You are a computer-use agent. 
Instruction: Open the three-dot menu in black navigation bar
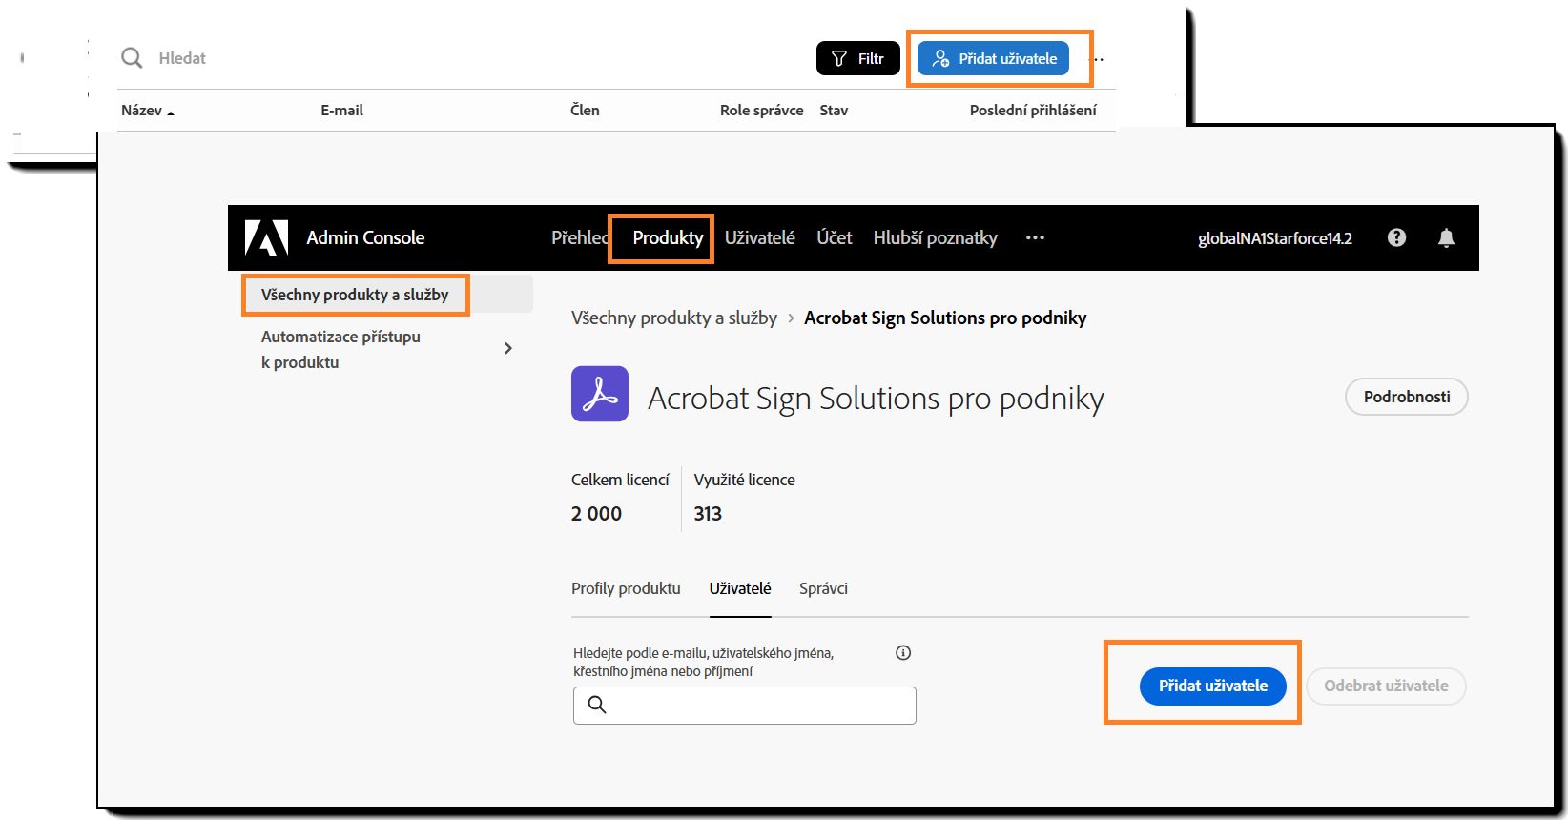coord(1035,237)
